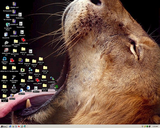This screenshot has height=128, width=160.
Task: Click the system tray clock
Action: pyautogui.click(x=155, y=126)
